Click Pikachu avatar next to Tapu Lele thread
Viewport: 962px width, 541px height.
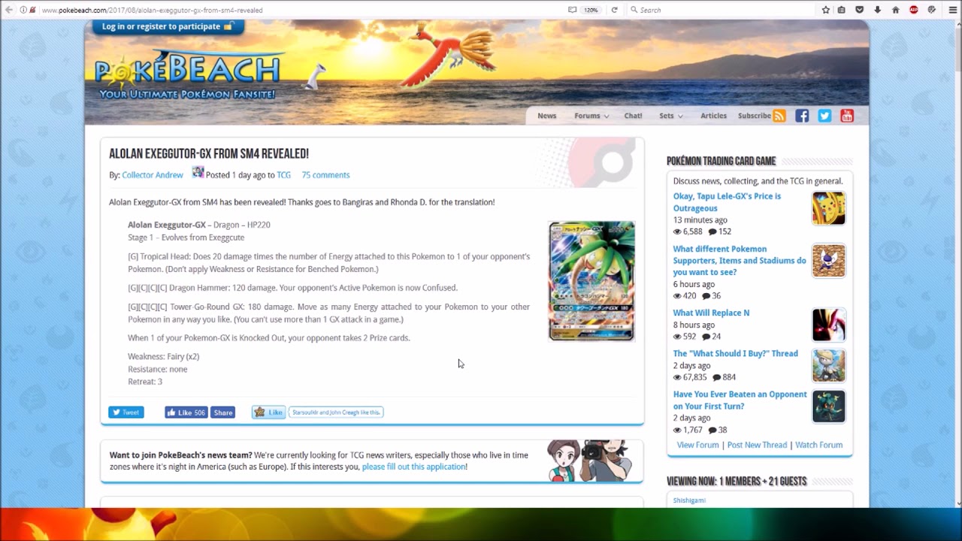pos(828,208)
